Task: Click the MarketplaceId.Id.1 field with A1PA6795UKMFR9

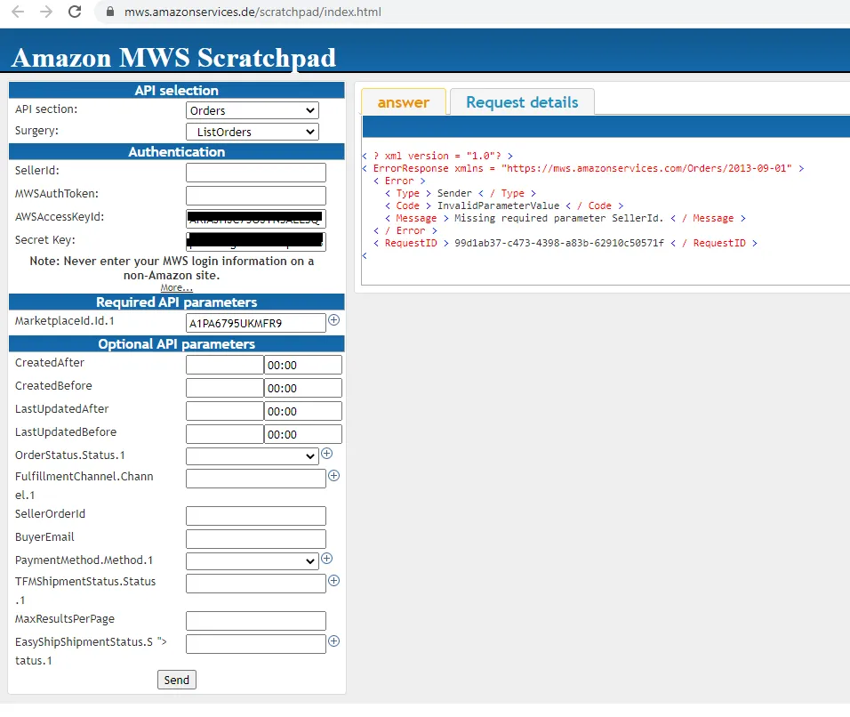Action: [x=256, y=323]
